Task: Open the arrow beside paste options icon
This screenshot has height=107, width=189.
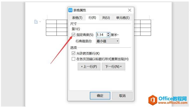Action: [x=40, y=22]
